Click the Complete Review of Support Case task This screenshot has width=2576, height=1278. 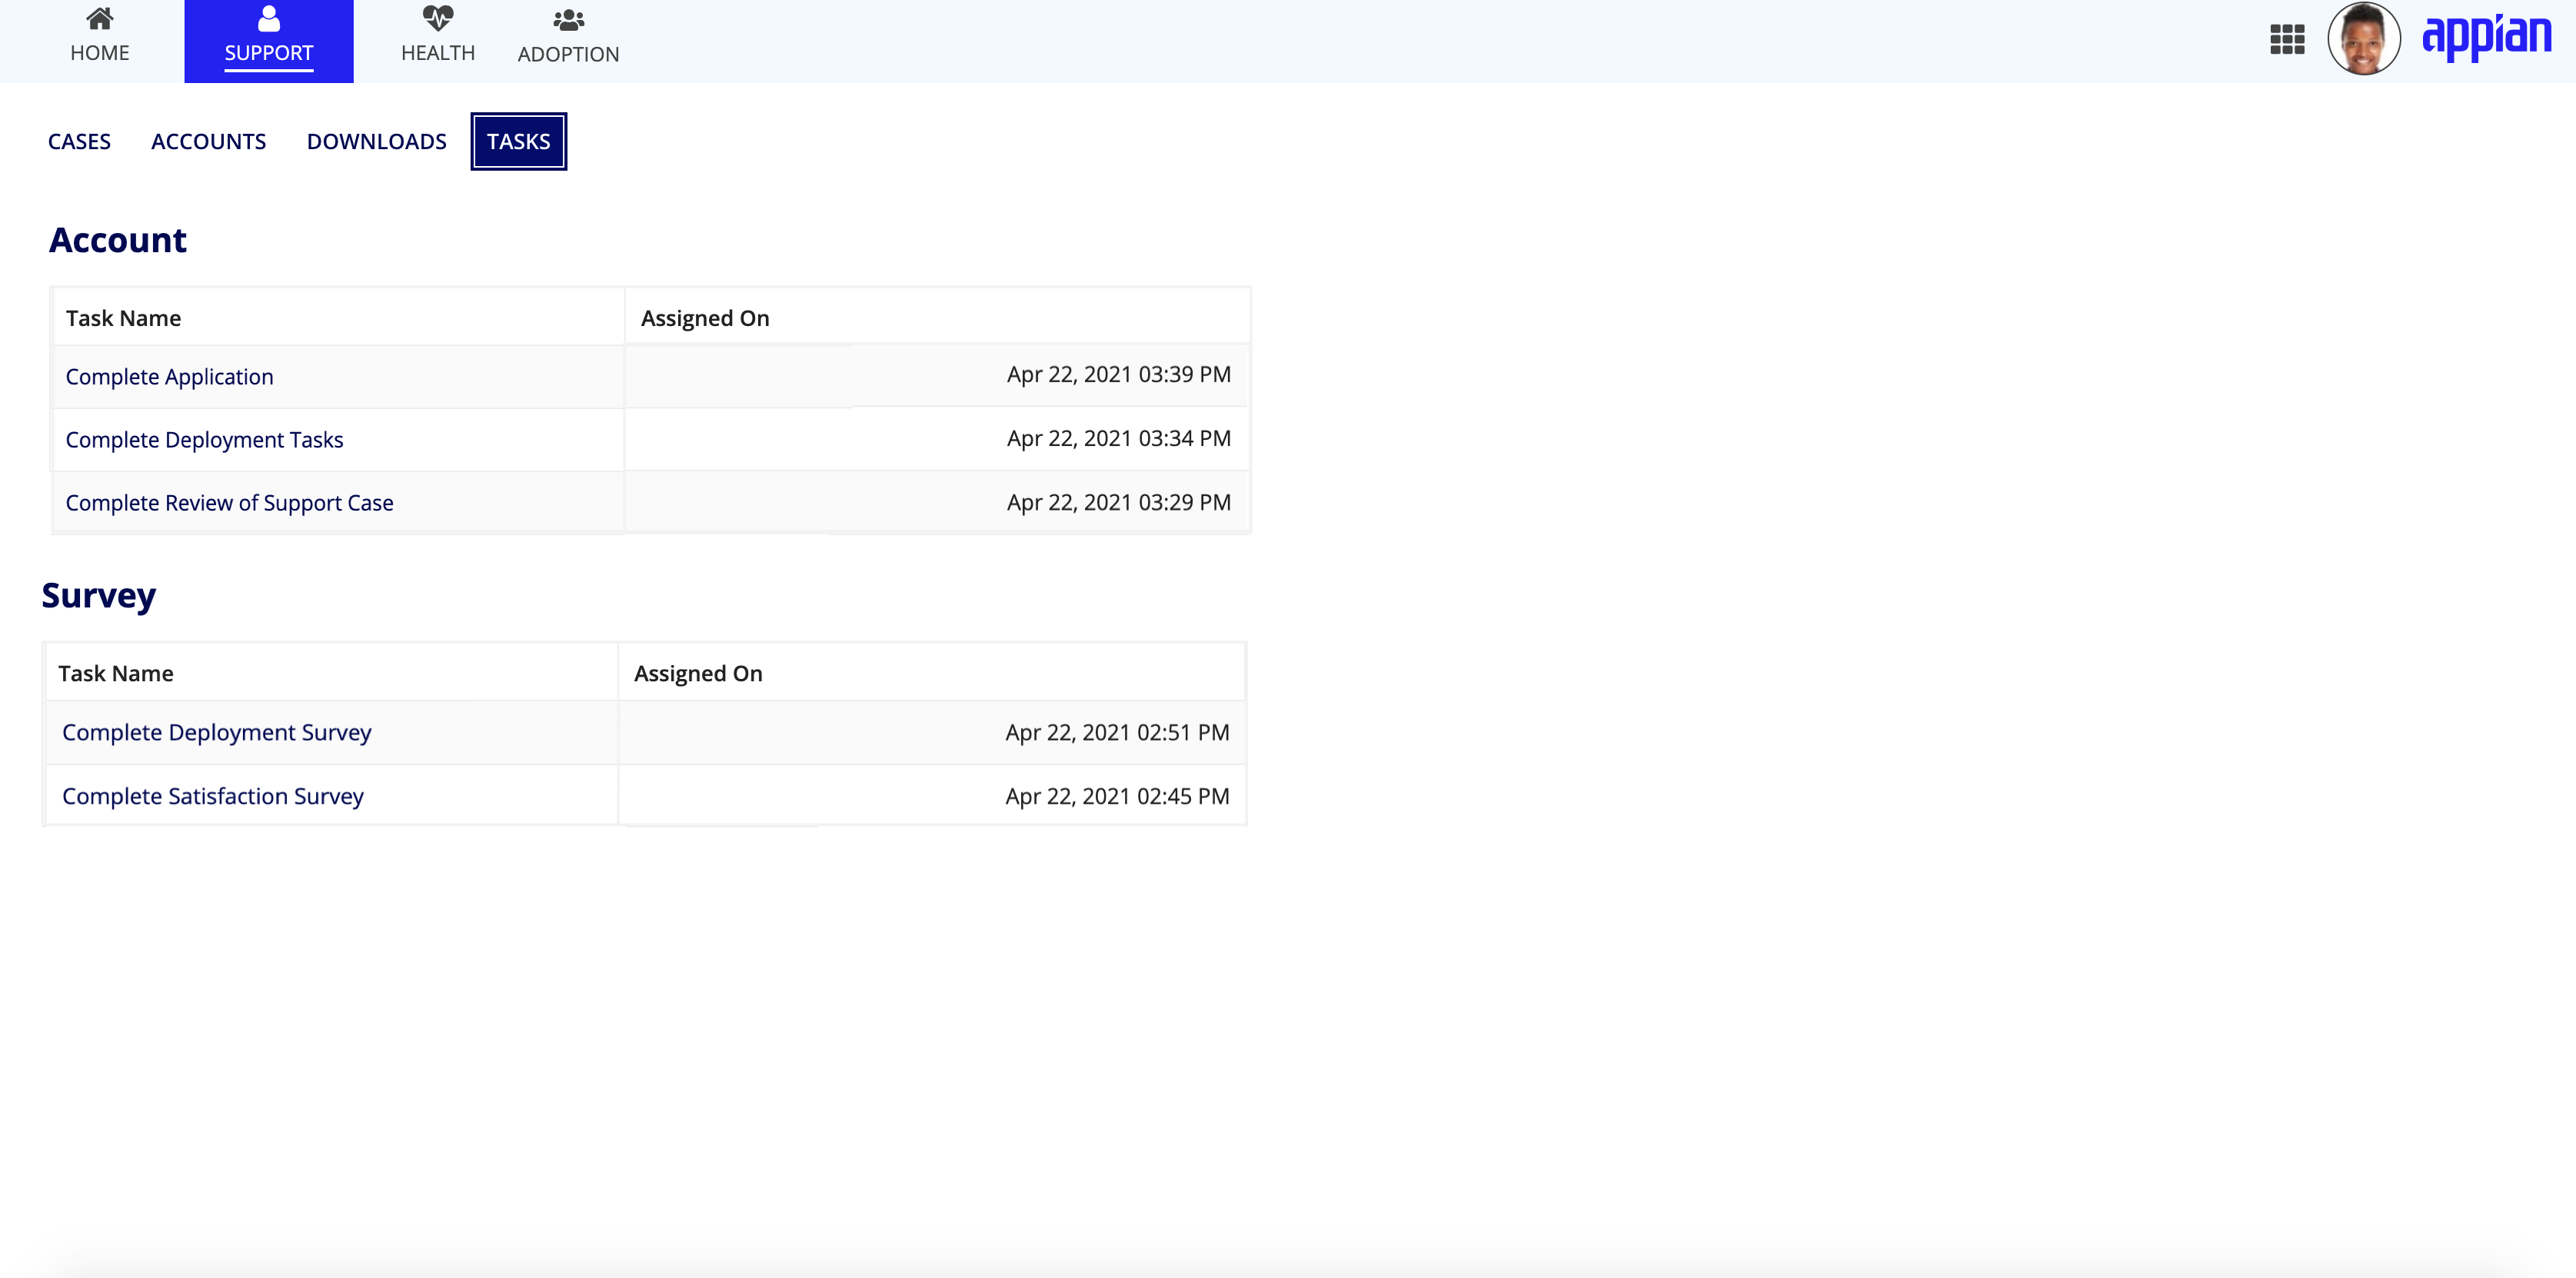click(x=230, y=503)
